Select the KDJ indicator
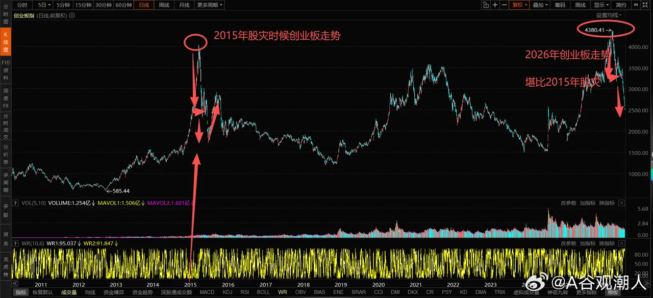Viewport: 653px width, 298px height. pos(228,292)
